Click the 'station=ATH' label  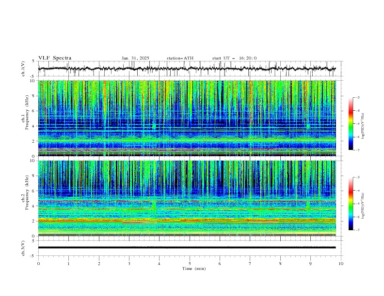(x=180, y=58)
